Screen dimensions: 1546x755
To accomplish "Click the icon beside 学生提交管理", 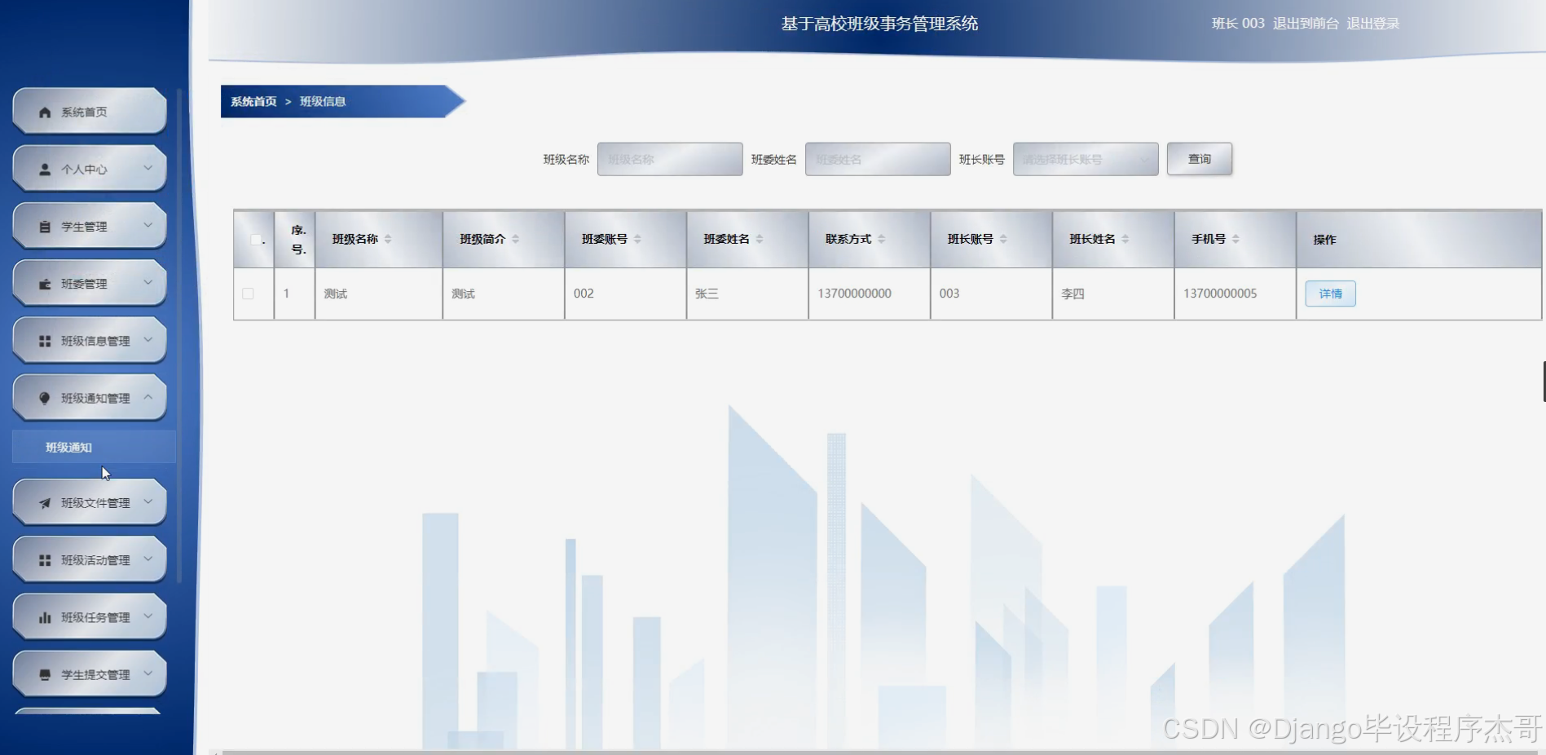I will point(45,674).
